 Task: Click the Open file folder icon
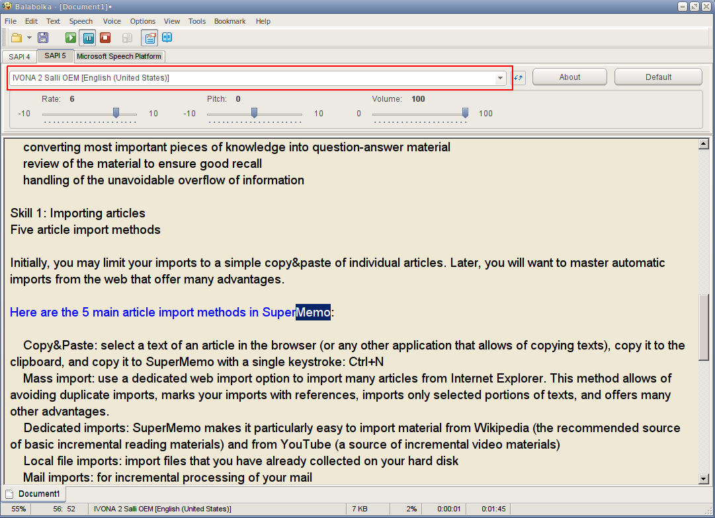pyautogui.click(x=17, y=38)
